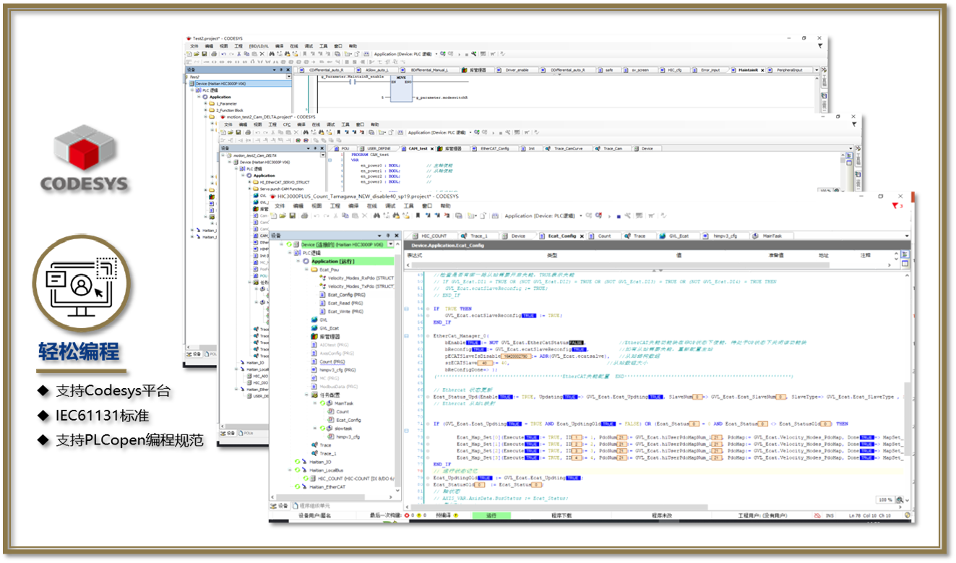Select MaintainR tab in Test2 window
The height and width of the screenshot is (563, 956).
747,70
